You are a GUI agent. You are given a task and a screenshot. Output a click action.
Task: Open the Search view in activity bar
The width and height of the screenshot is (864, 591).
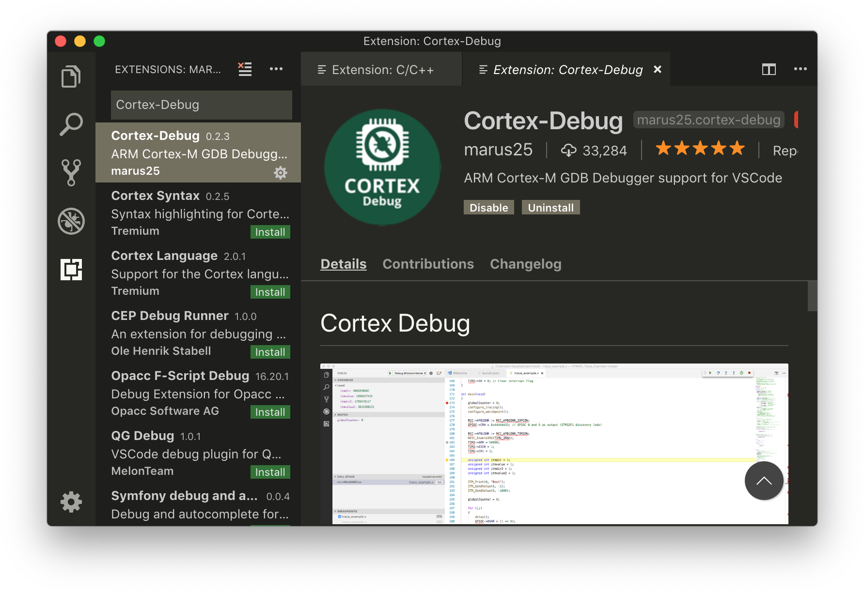click(71, 124)
